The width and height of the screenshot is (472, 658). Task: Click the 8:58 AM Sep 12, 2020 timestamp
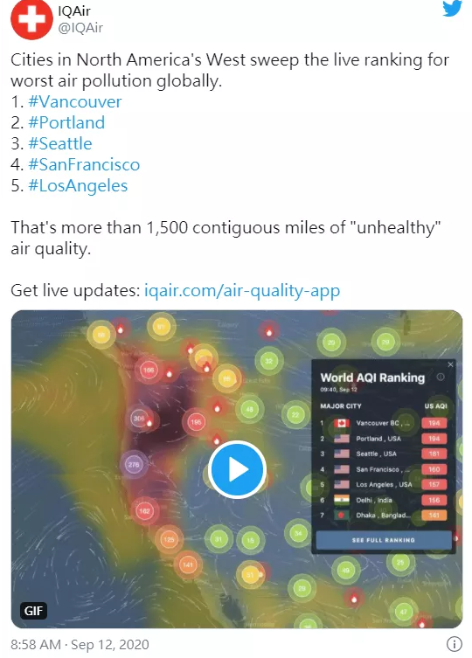[80, 644]
